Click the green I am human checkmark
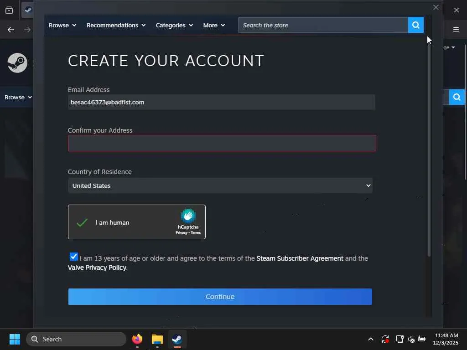The width and height of the screenshot is (467, 350). click(x=82, y=222)
